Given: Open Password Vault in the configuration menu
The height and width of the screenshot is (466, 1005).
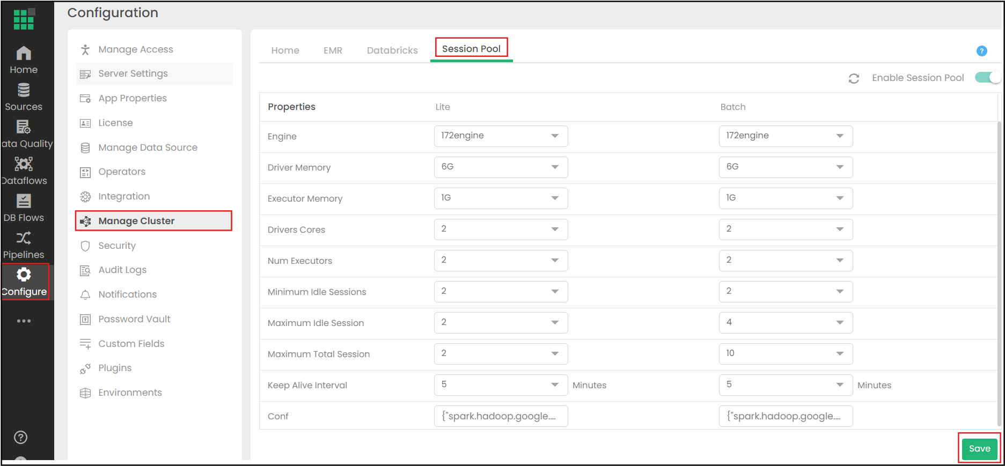Looking at the screenshot, I should click(x=134, y=319).
